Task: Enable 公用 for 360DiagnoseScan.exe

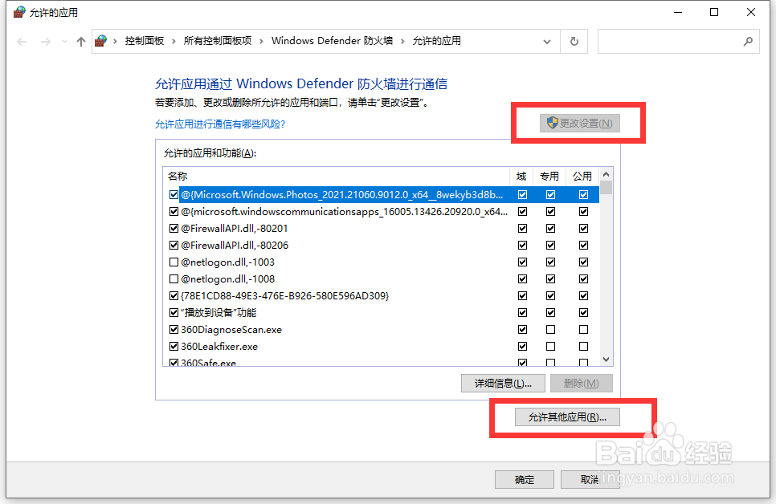Action: coord(583,329)
